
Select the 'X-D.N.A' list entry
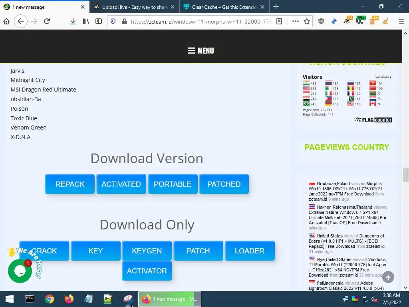pyautogui.click(x=20, y=137)
